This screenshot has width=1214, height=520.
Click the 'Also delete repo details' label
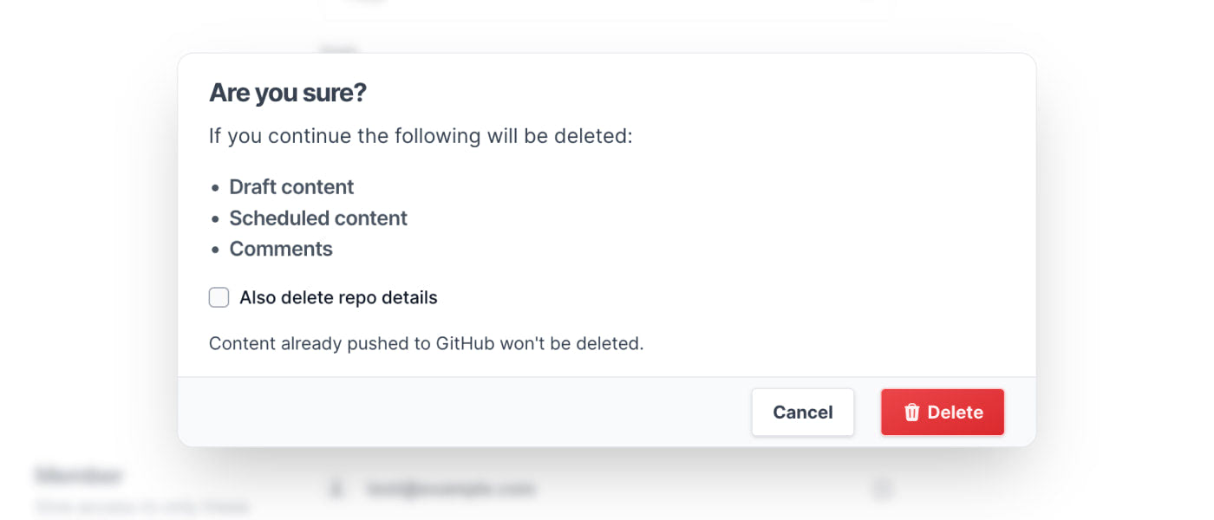tap(338, 298)
